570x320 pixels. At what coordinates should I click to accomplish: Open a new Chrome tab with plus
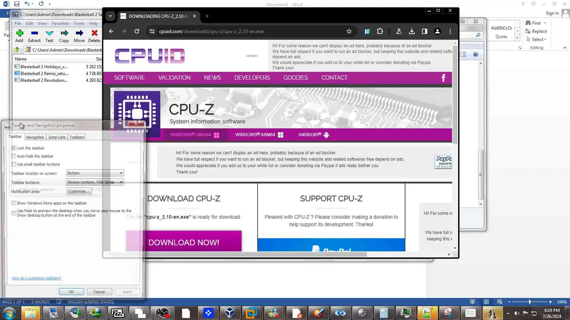click(207, 16)
